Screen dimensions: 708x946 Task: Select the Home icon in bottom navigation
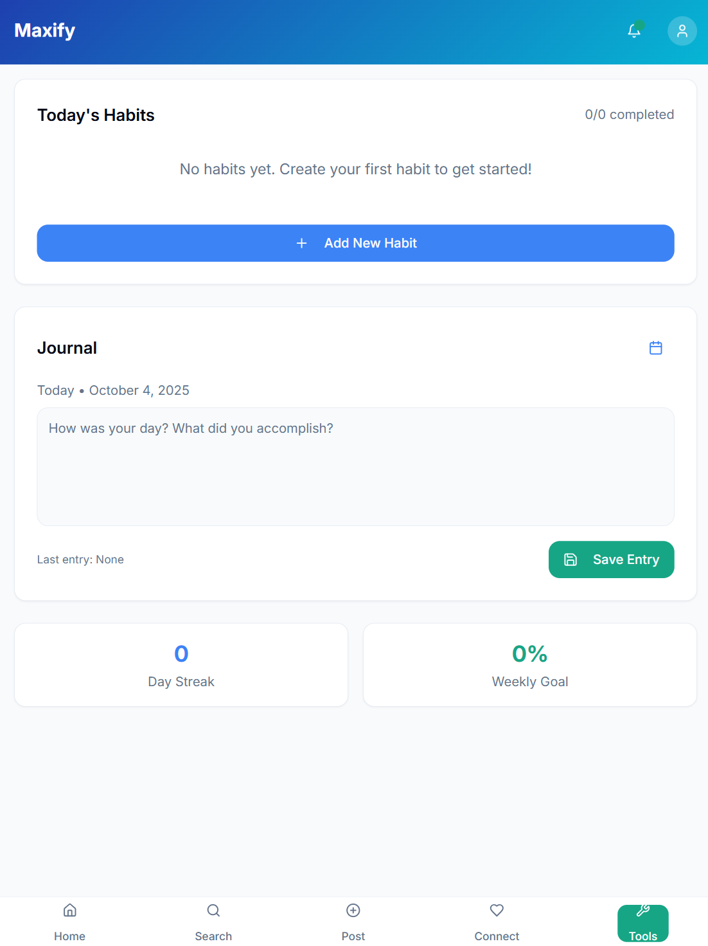[x=69, y=911]
